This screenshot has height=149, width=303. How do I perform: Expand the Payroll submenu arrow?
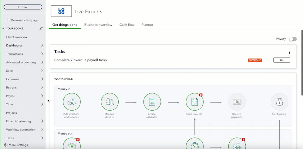pos(42,96)
